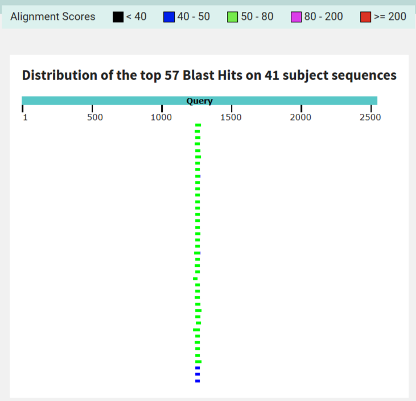
Task: Click the 1000 tick on the query axis
Action: point(162,109)
